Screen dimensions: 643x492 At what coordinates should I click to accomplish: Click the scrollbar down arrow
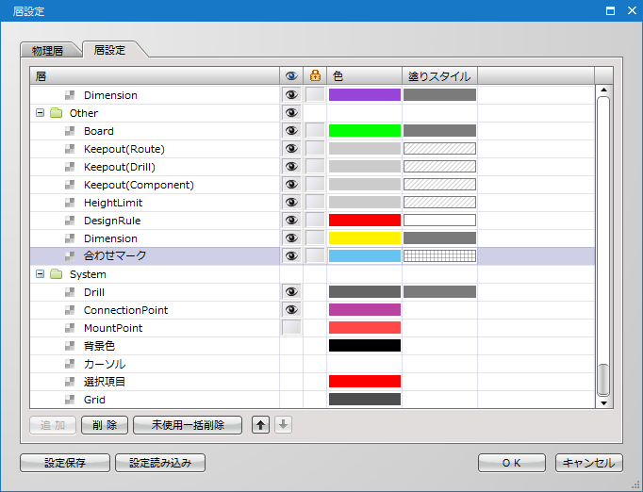tap(603, 402)
